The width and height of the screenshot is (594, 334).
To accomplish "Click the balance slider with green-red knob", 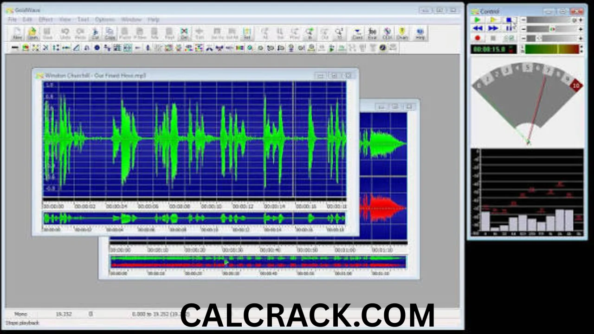I will pyautogui.click(x=552, y=29).
